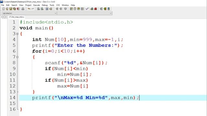
Task: Click the 'int Num[10],min=999' declaration line
Action: [78, 40]
